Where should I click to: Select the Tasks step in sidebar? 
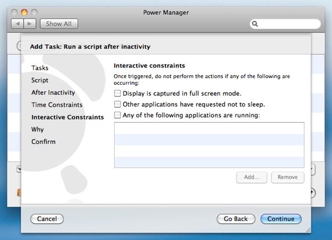tap(40, 68)
